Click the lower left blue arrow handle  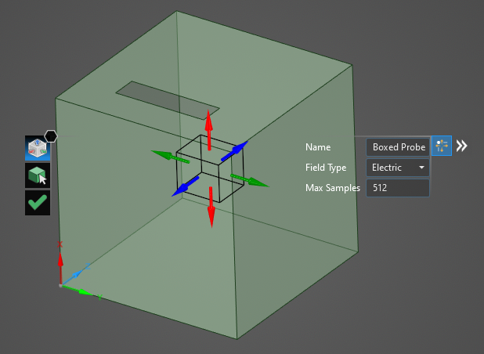185,186
